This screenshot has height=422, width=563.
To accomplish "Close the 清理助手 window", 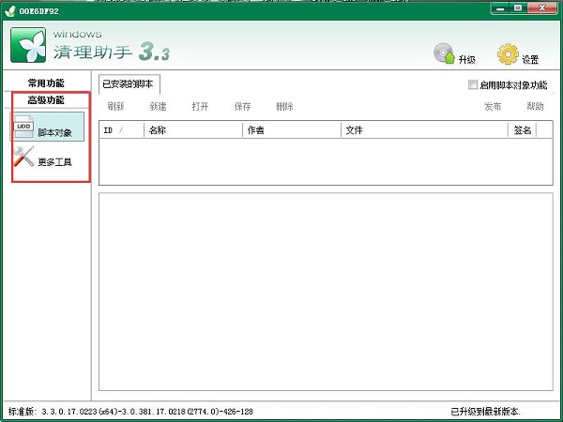I will coord(542,8).
